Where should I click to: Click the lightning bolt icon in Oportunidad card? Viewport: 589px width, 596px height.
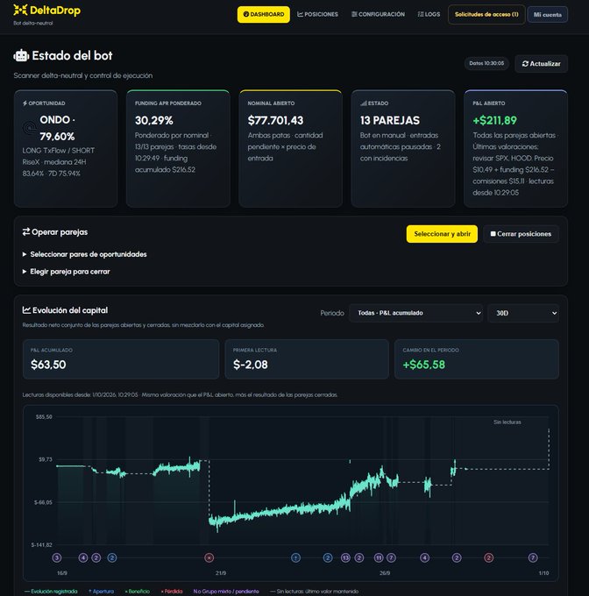point(25,103)
